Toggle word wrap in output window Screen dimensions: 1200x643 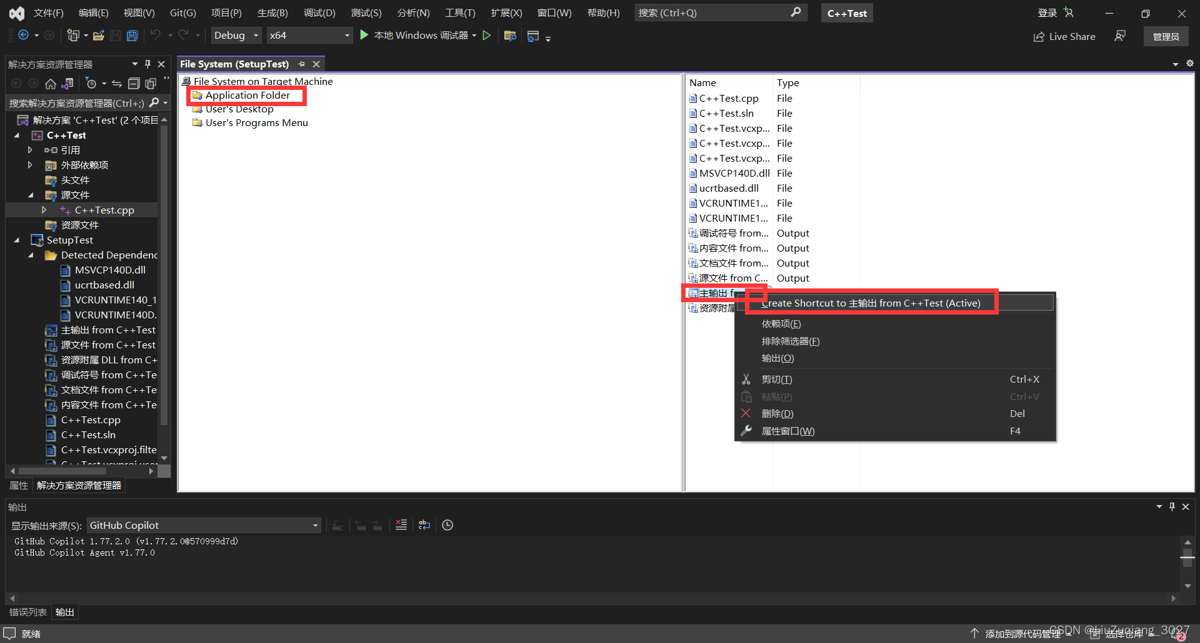[424, 525]
